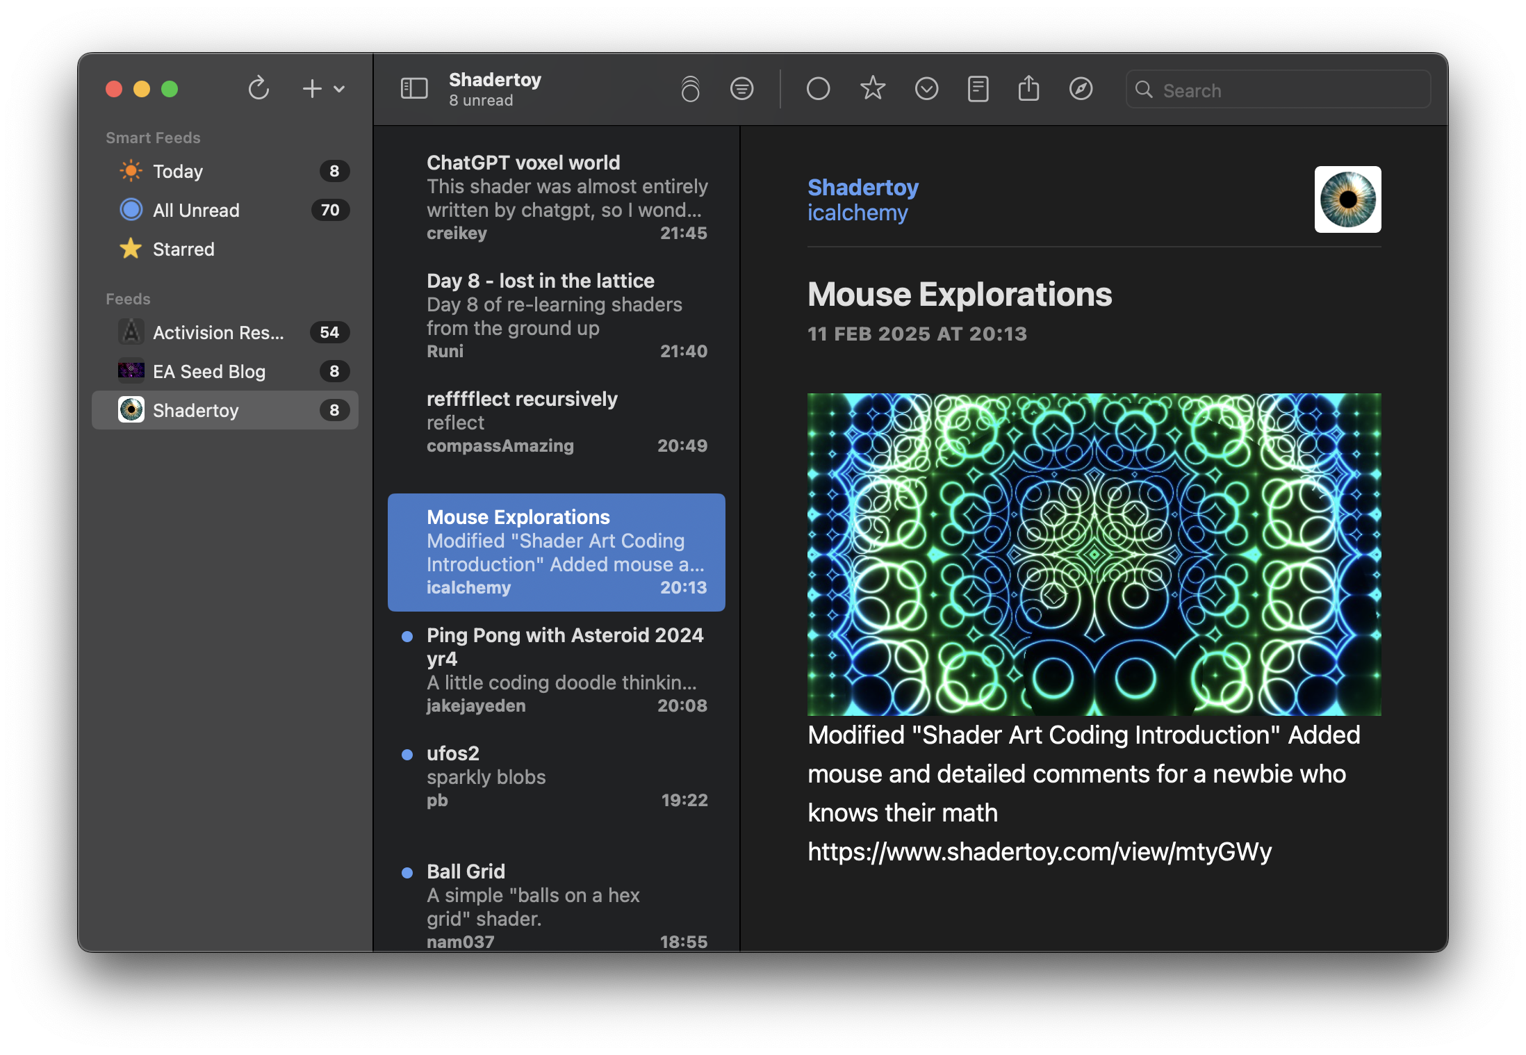The width and height of the screenshot is (1526, 1055).
Task: Click the plus icon to add feed
Action: (312, 88)
